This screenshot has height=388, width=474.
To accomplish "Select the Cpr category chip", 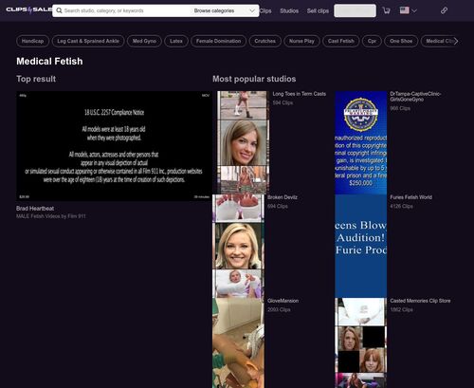I will [372, 41].
